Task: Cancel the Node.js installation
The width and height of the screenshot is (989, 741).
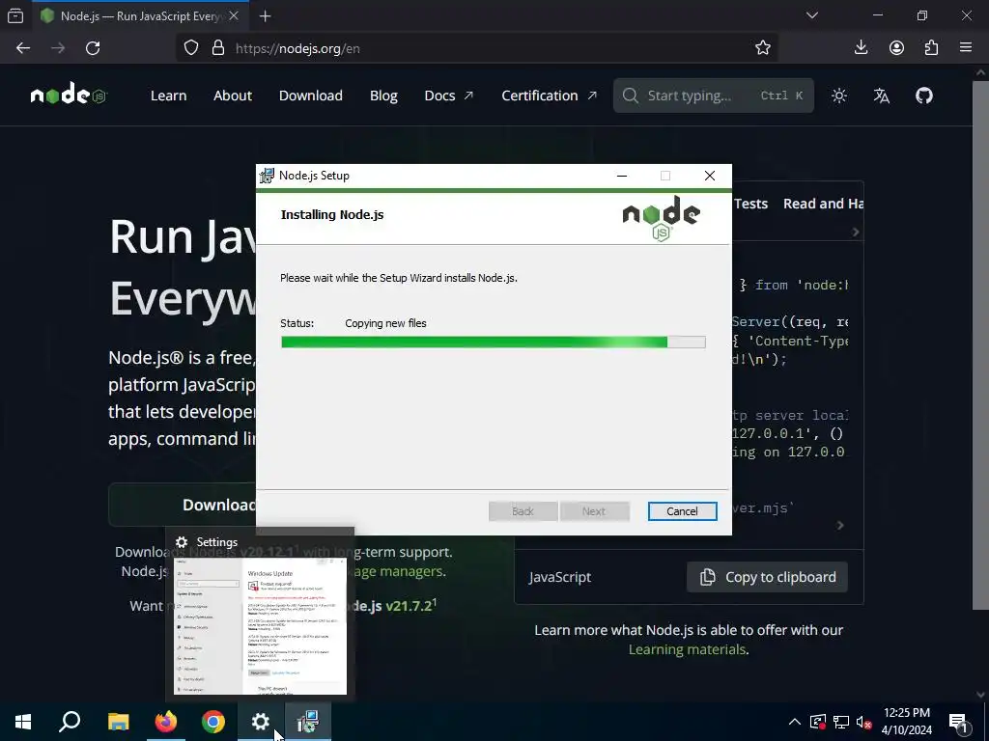Action: click(x=682, y=511)
